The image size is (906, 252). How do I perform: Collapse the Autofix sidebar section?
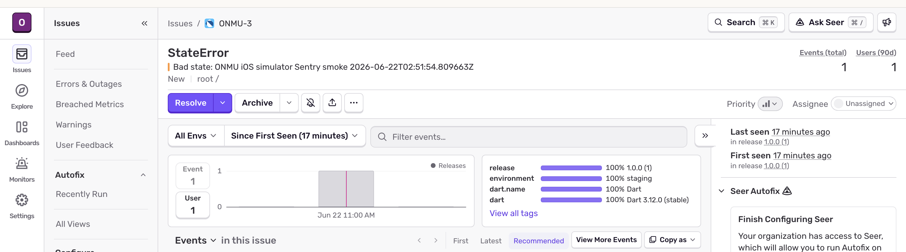click(x=143, y=175)
